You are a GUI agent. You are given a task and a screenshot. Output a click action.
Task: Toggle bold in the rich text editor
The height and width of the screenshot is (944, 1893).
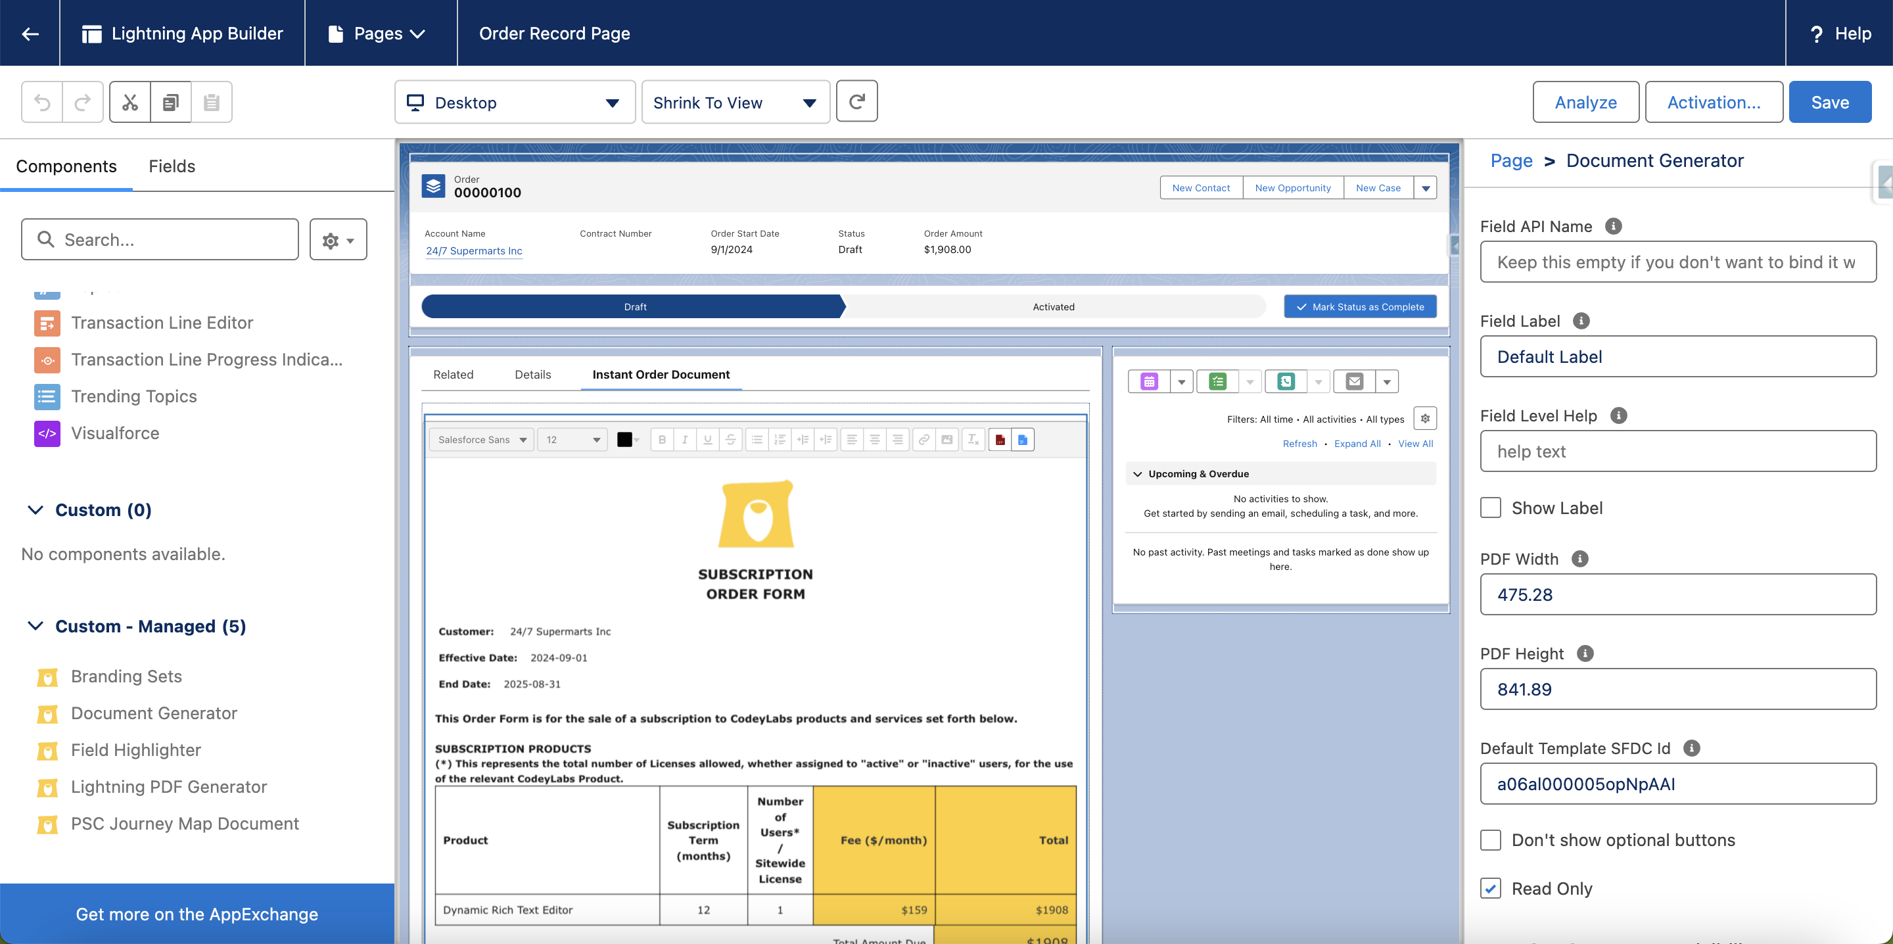662,440
